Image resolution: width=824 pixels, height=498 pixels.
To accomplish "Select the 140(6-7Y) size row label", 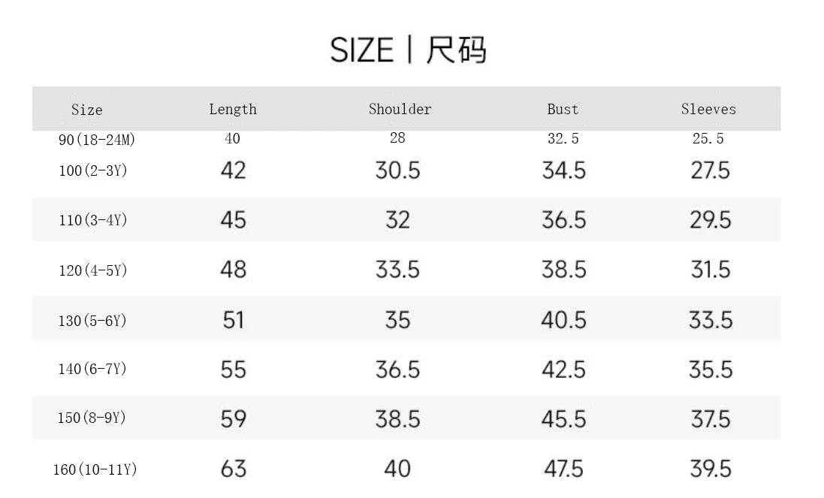I will (93, 370).
